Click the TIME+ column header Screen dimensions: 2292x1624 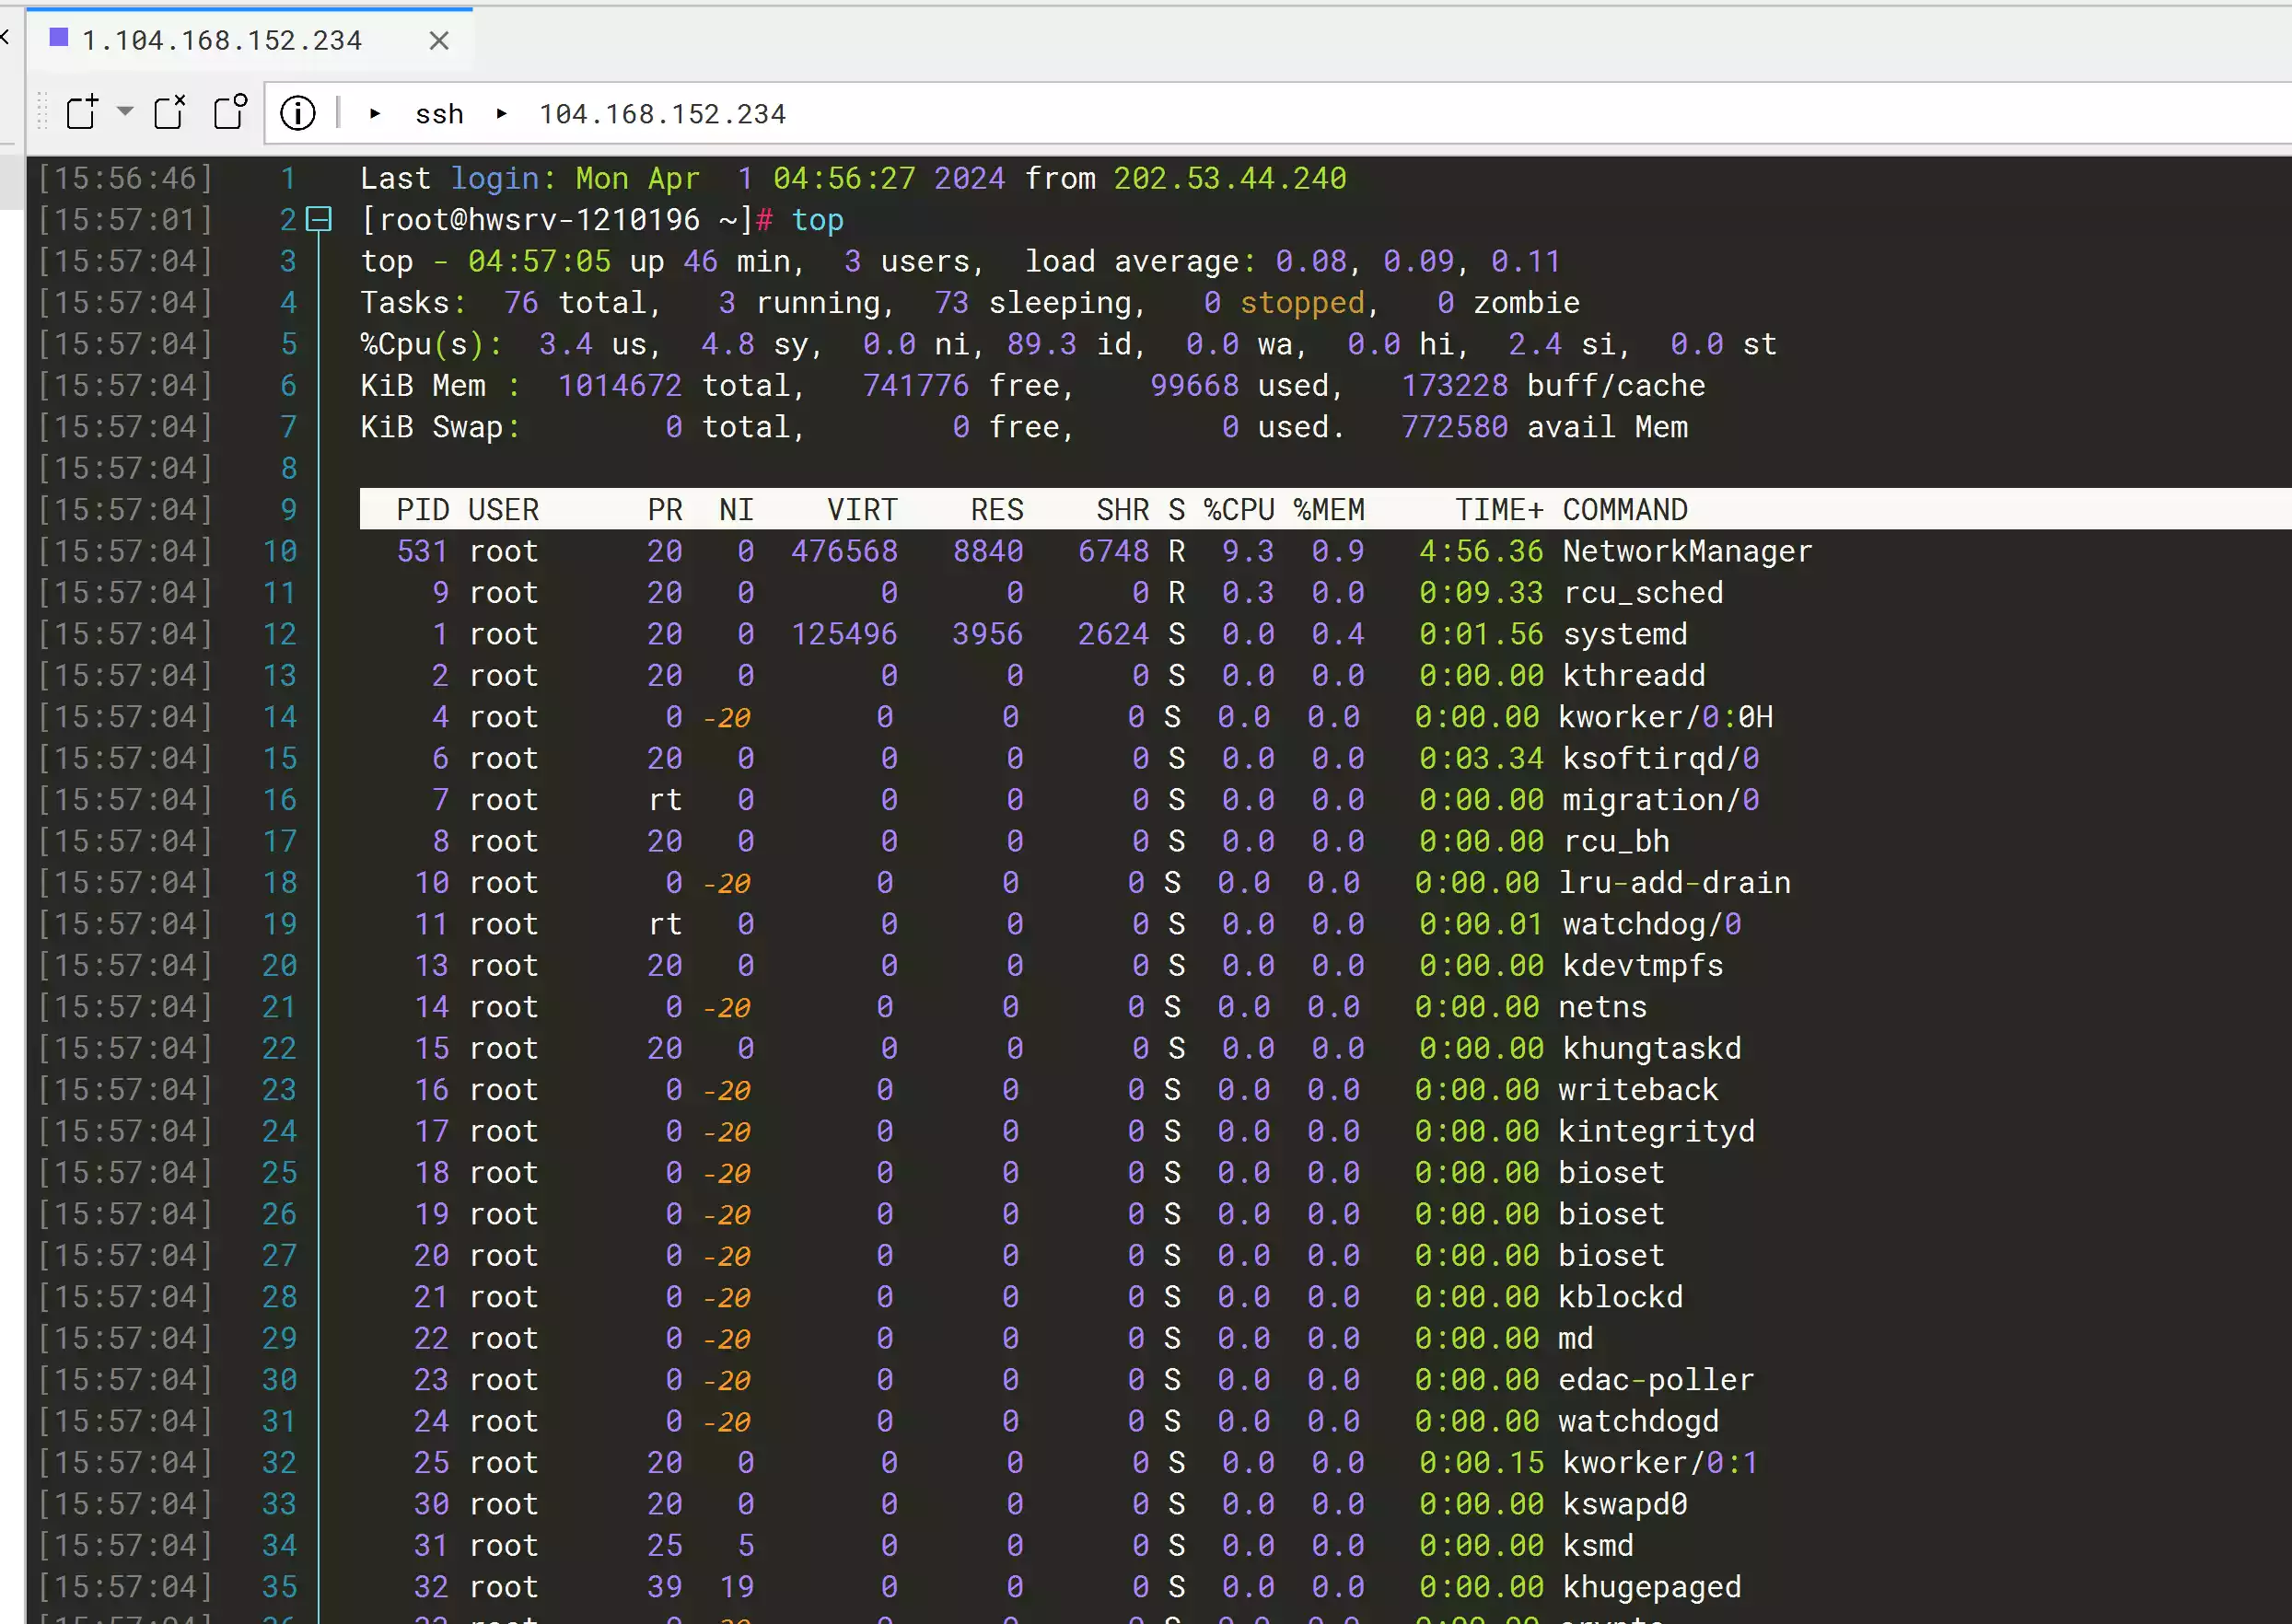(1499, 510)
